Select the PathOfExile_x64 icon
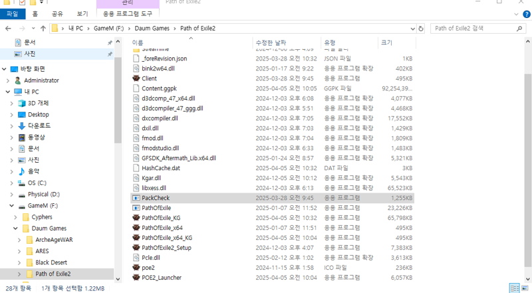Viewport: 532px width, 293px height. [x=136, y=227]
